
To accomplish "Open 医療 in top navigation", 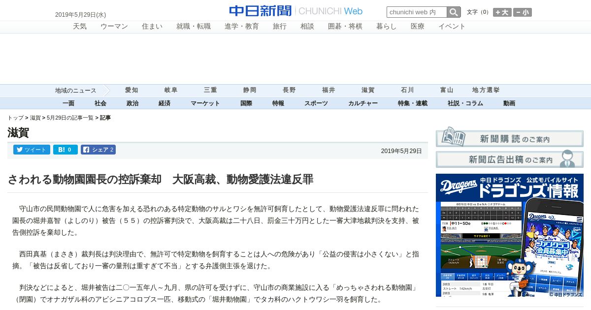I will [418, 27].
